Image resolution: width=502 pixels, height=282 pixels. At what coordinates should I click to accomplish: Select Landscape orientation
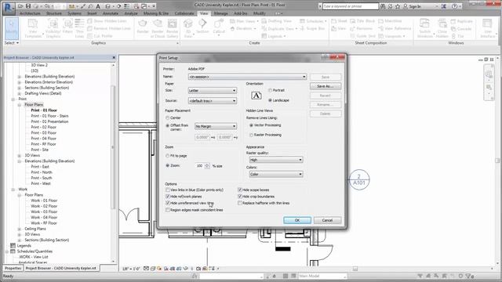[270, 100]
